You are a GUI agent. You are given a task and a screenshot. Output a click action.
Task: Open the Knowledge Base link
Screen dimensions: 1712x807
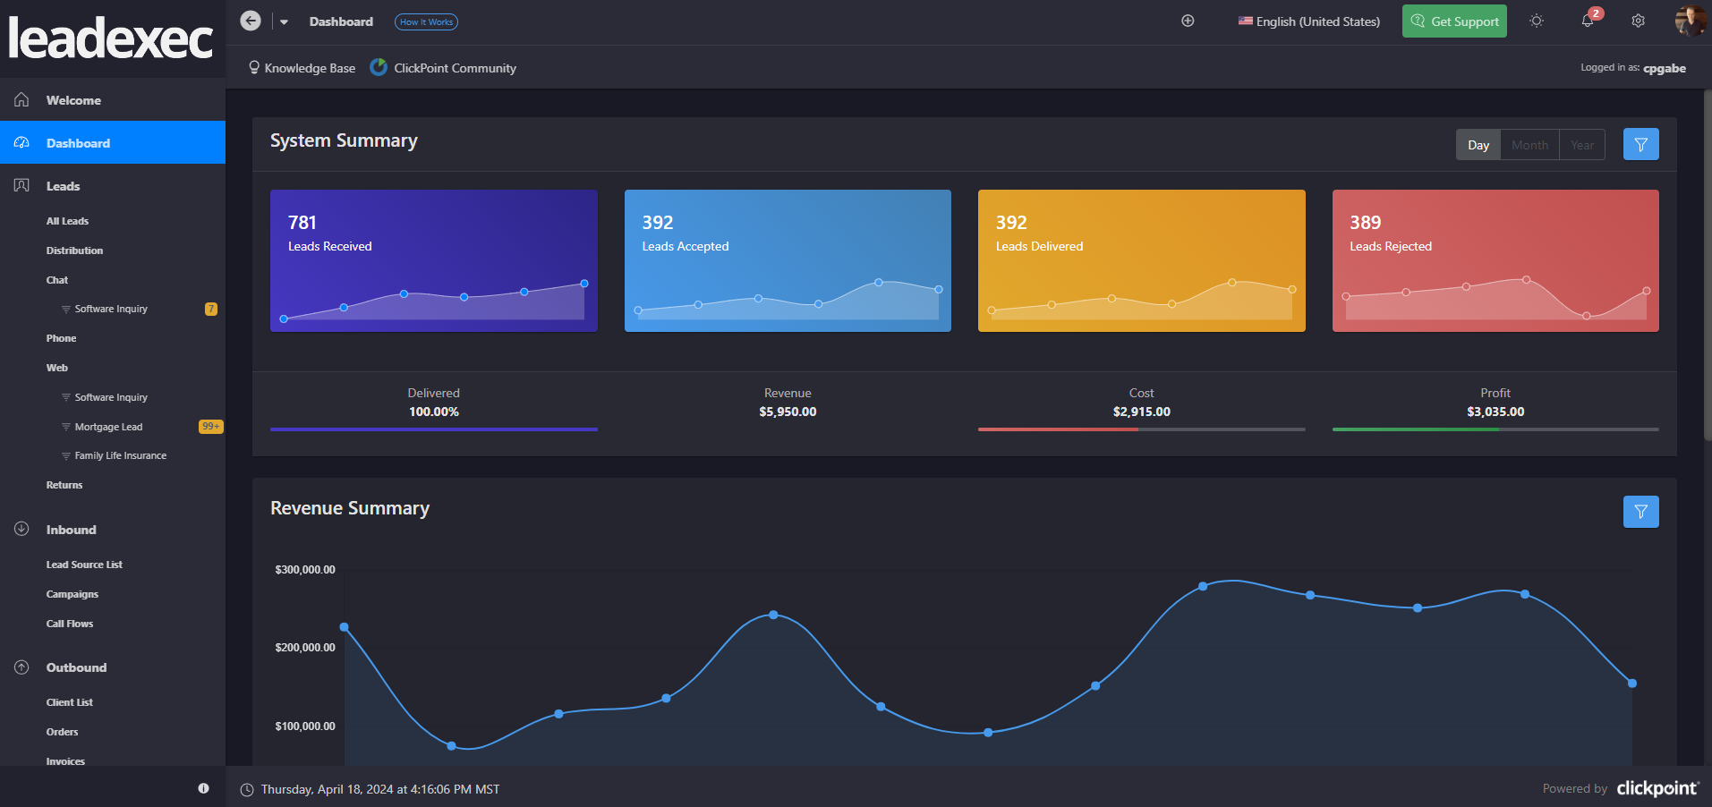pyautogui.click(x=310, y=68)
